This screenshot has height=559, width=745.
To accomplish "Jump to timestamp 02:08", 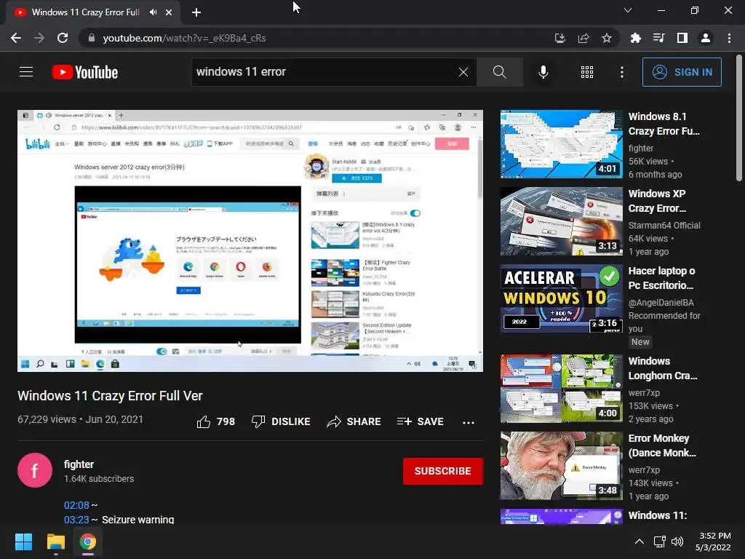I will point(76,505).
